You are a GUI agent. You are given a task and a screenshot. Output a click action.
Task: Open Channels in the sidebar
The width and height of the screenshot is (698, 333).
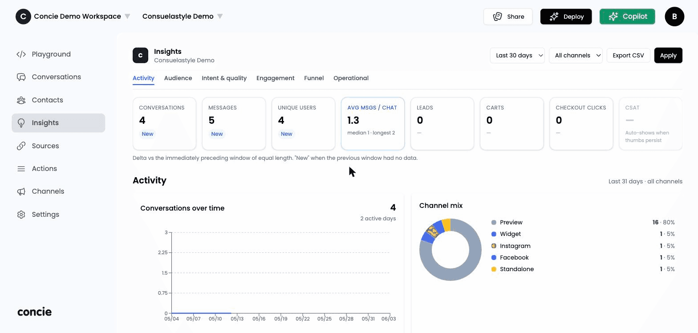pyautogui.click(x=58, y=191)
